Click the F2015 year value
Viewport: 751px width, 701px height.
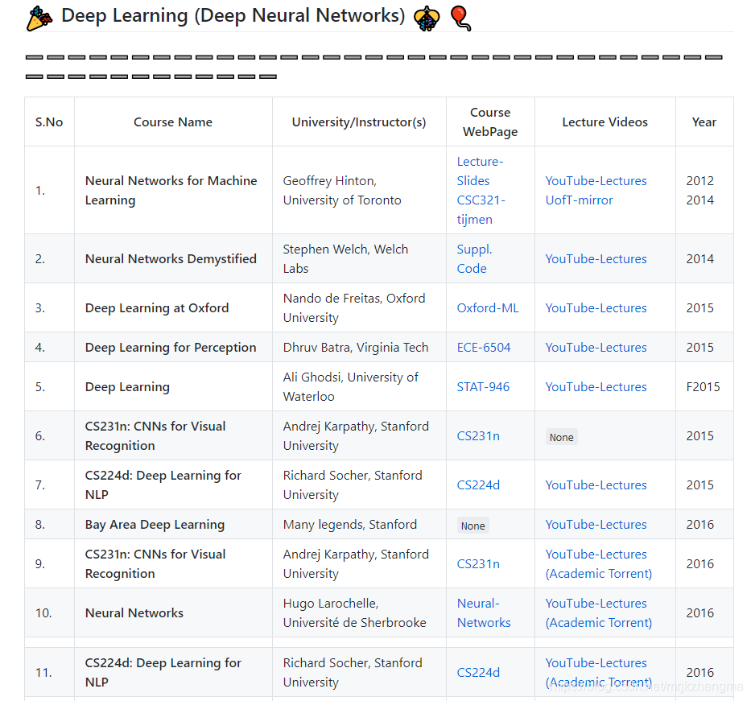[x=703, y=387]
